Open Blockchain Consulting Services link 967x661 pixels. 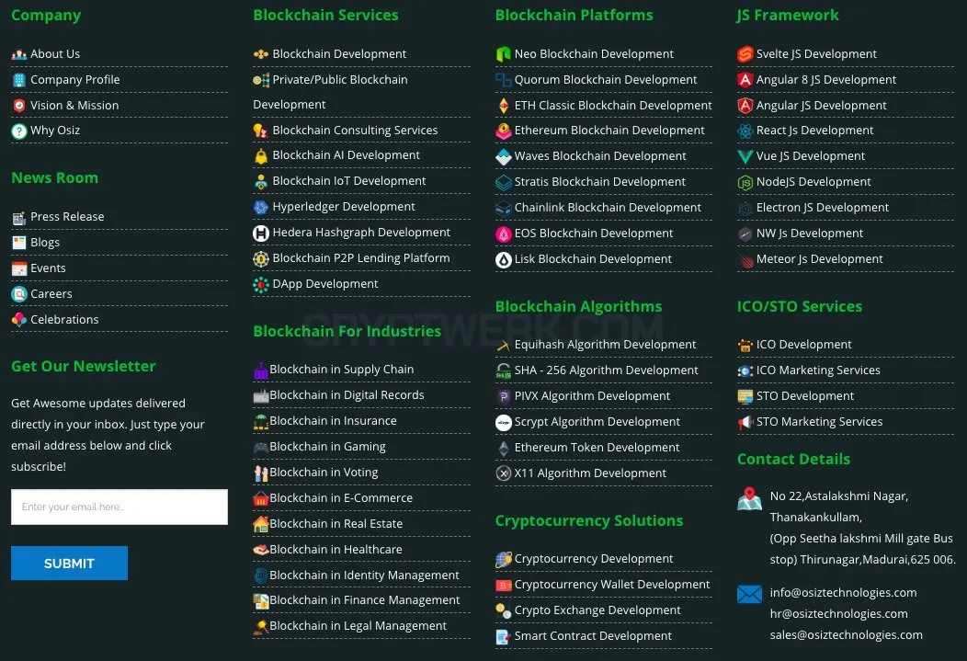pyautogui.click(x=355, y=131)
